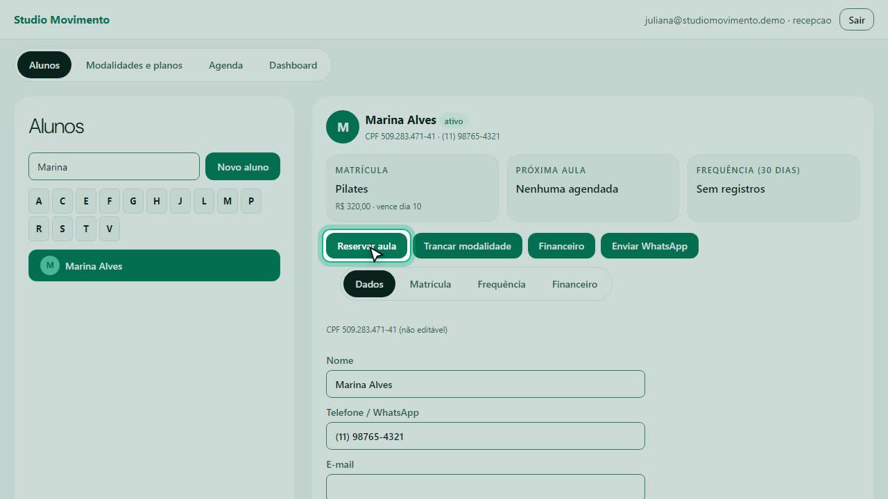Filter students by letter R
Viewport: 888px width, 499px height.
tap(39, 229)
